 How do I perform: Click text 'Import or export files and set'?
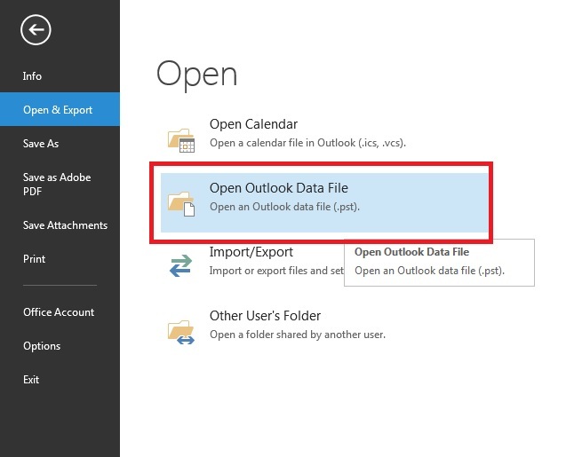276,271
